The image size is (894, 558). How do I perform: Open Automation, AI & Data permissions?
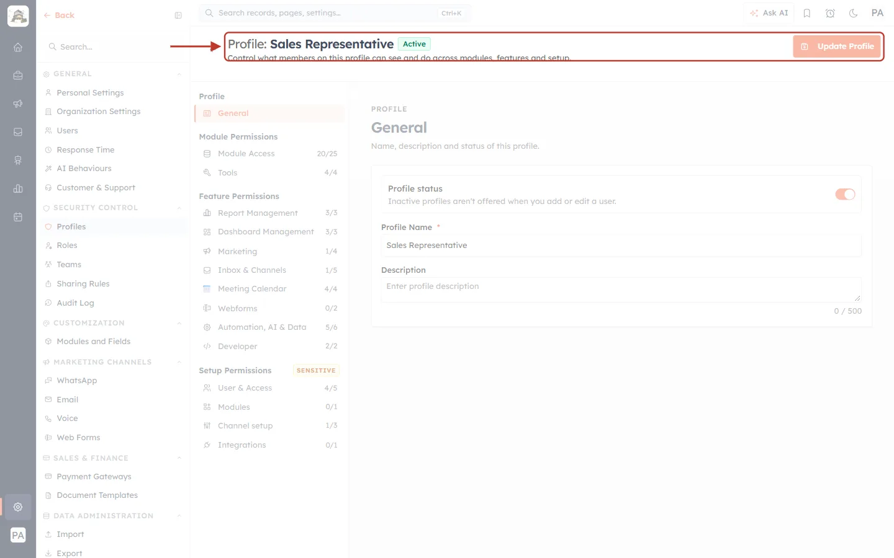tap(269, 327)
